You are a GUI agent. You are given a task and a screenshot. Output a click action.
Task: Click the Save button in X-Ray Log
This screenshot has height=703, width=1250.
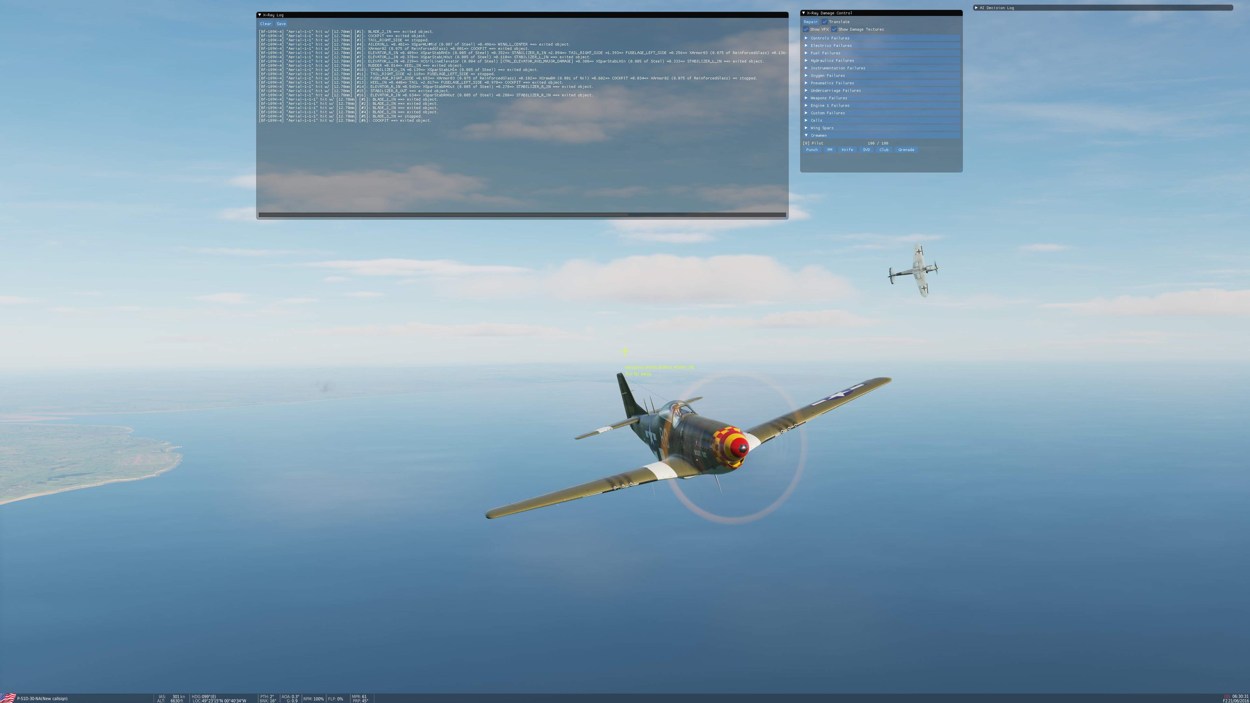tap(281, 24)
